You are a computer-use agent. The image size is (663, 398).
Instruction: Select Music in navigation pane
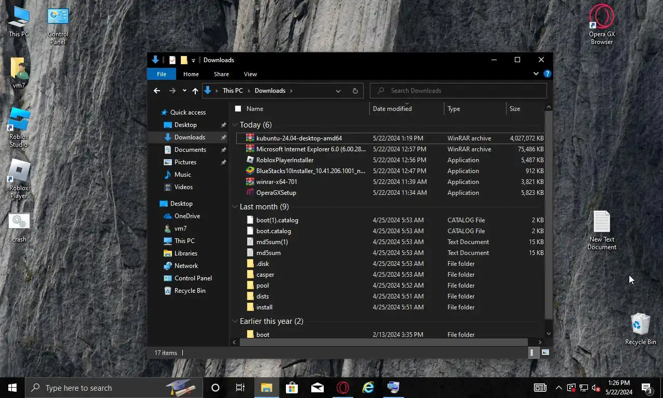(x=183, y=175)
